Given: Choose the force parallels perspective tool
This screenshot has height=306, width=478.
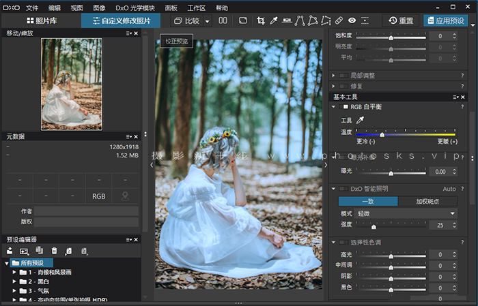Looking at the screenshot, I should 300,20.
